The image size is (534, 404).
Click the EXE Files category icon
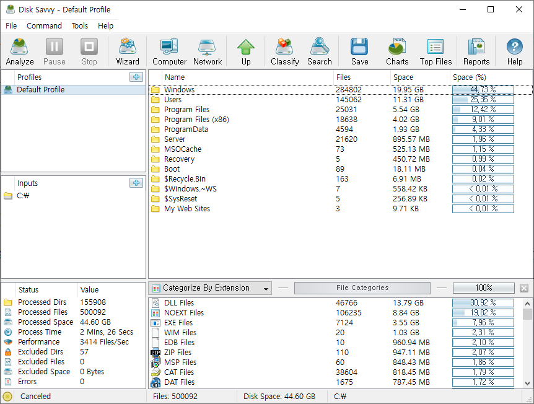(155, 323)
